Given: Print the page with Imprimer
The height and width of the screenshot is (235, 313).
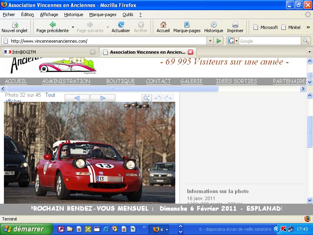Looking at the screenshot, I should (x=235, y=27).
